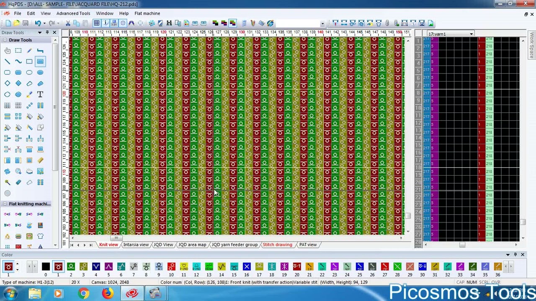536x301 pixels.
Task: Open the Draw Tools panel options arrow
Action: 40,33
